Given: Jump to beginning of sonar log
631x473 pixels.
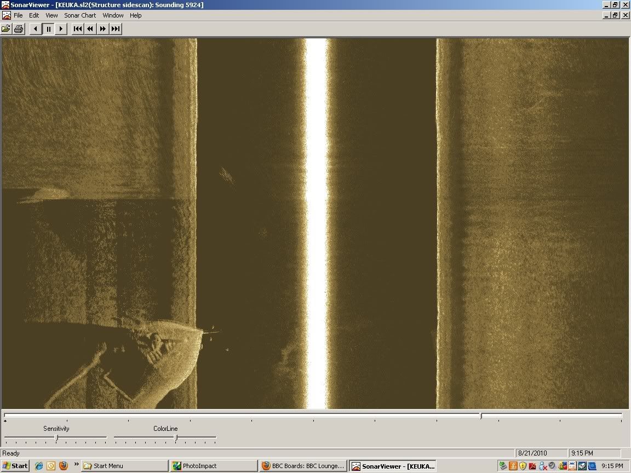Looking at the screenshot, I should coord(78,29).
